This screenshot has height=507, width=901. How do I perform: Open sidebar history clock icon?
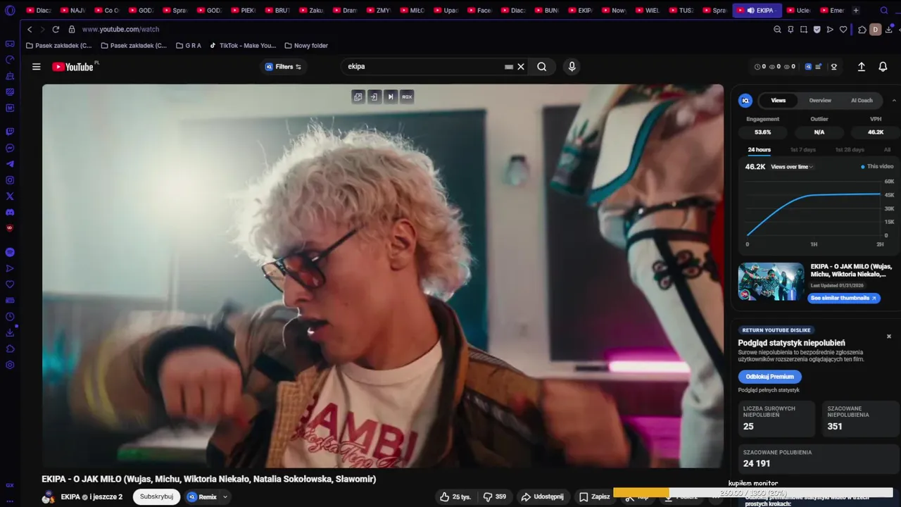[x=10, y=317]
